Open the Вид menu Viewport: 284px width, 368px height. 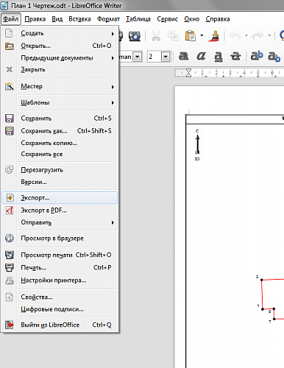(x=57, y=19)
